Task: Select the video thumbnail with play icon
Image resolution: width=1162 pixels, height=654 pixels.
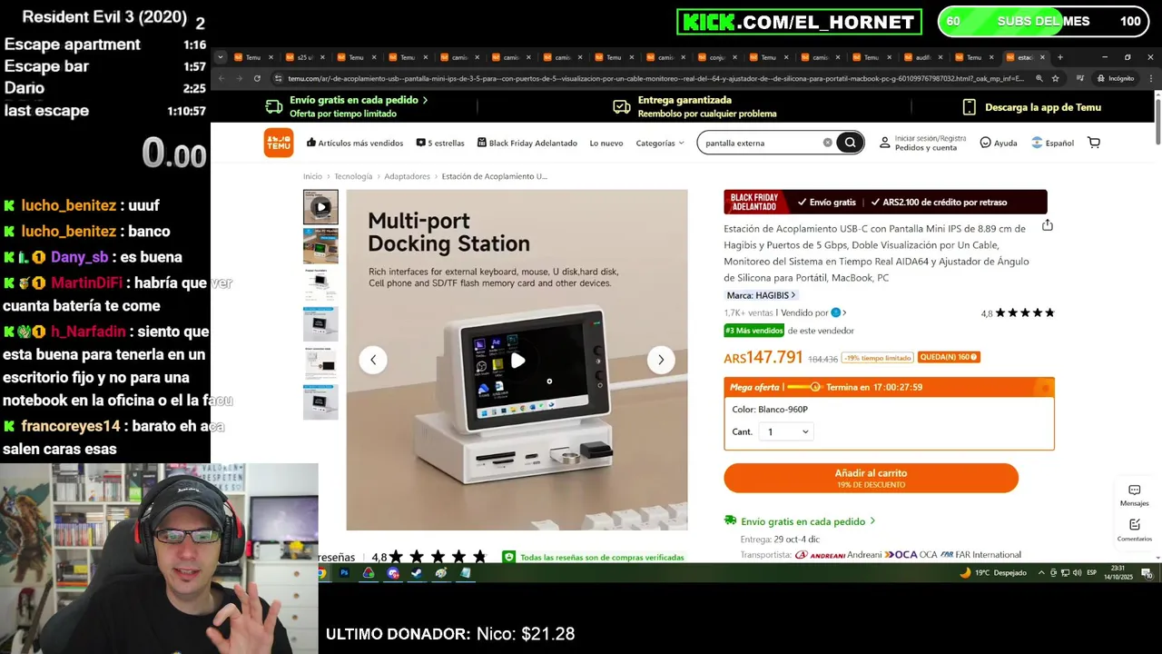Action: click(320, 207)
